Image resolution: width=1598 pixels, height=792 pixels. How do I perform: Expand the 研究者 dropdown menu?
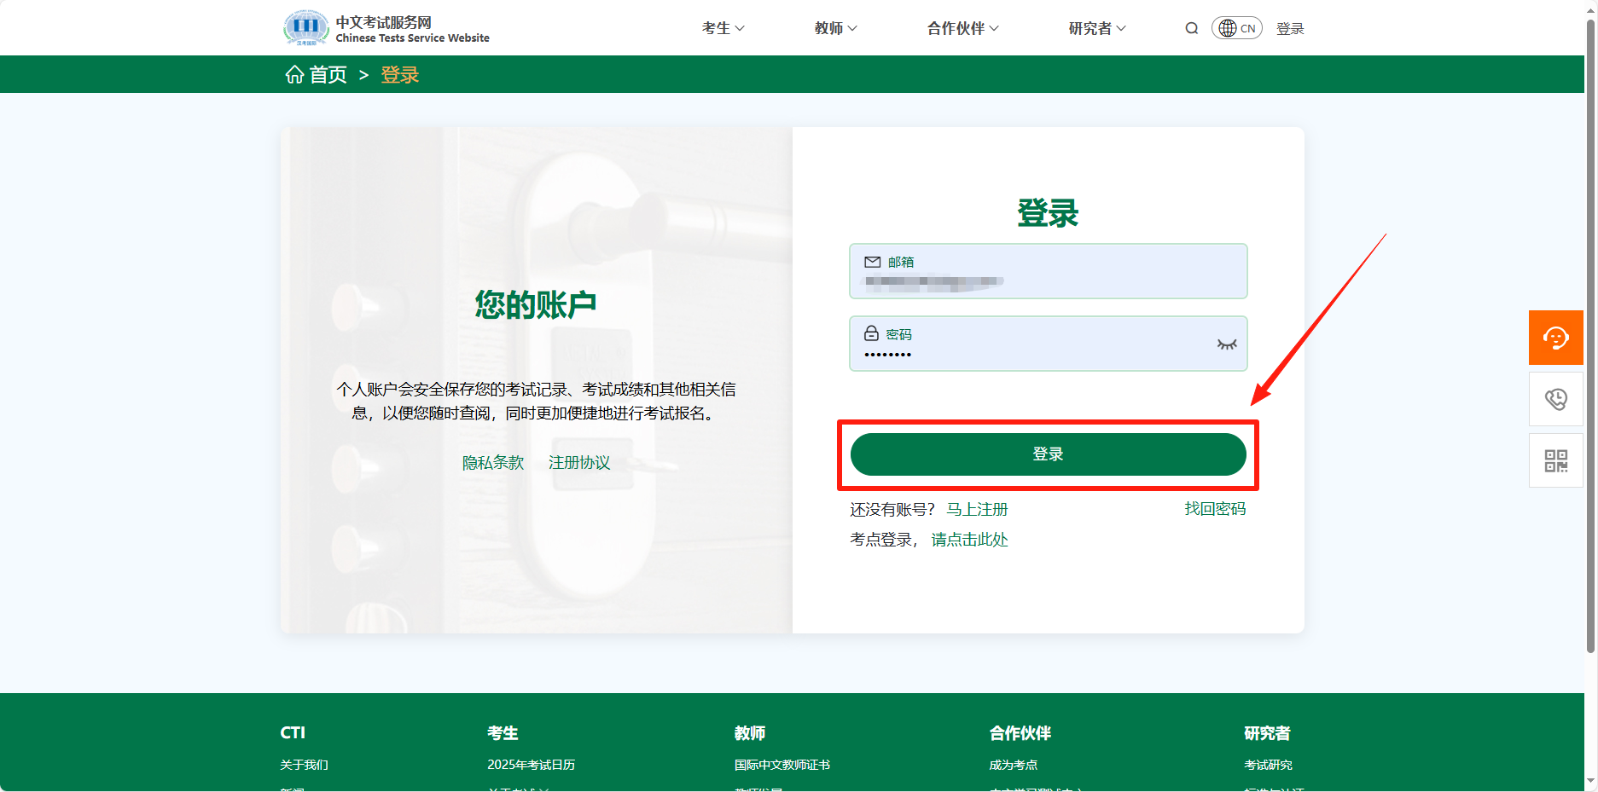[x=1097, y=28]
